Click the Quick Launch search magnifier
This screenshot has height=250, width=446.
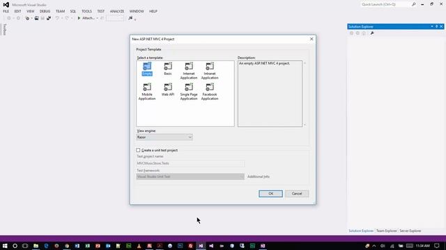413,4
